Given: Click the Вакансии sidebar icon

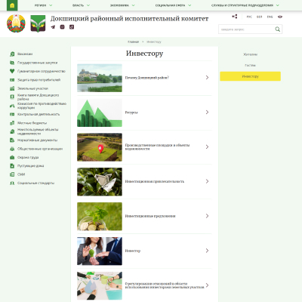Looking at the screenshot, I should tap(12, 54).
